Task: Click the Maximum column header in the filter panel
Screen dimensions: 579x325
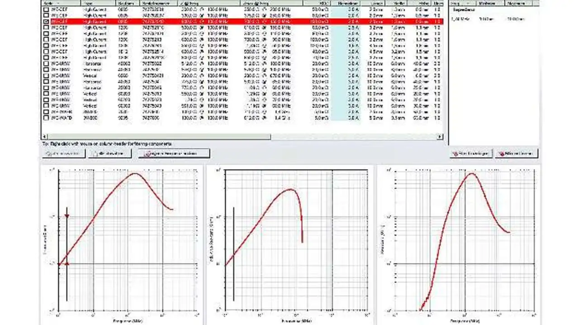Action: click(517, 3)
